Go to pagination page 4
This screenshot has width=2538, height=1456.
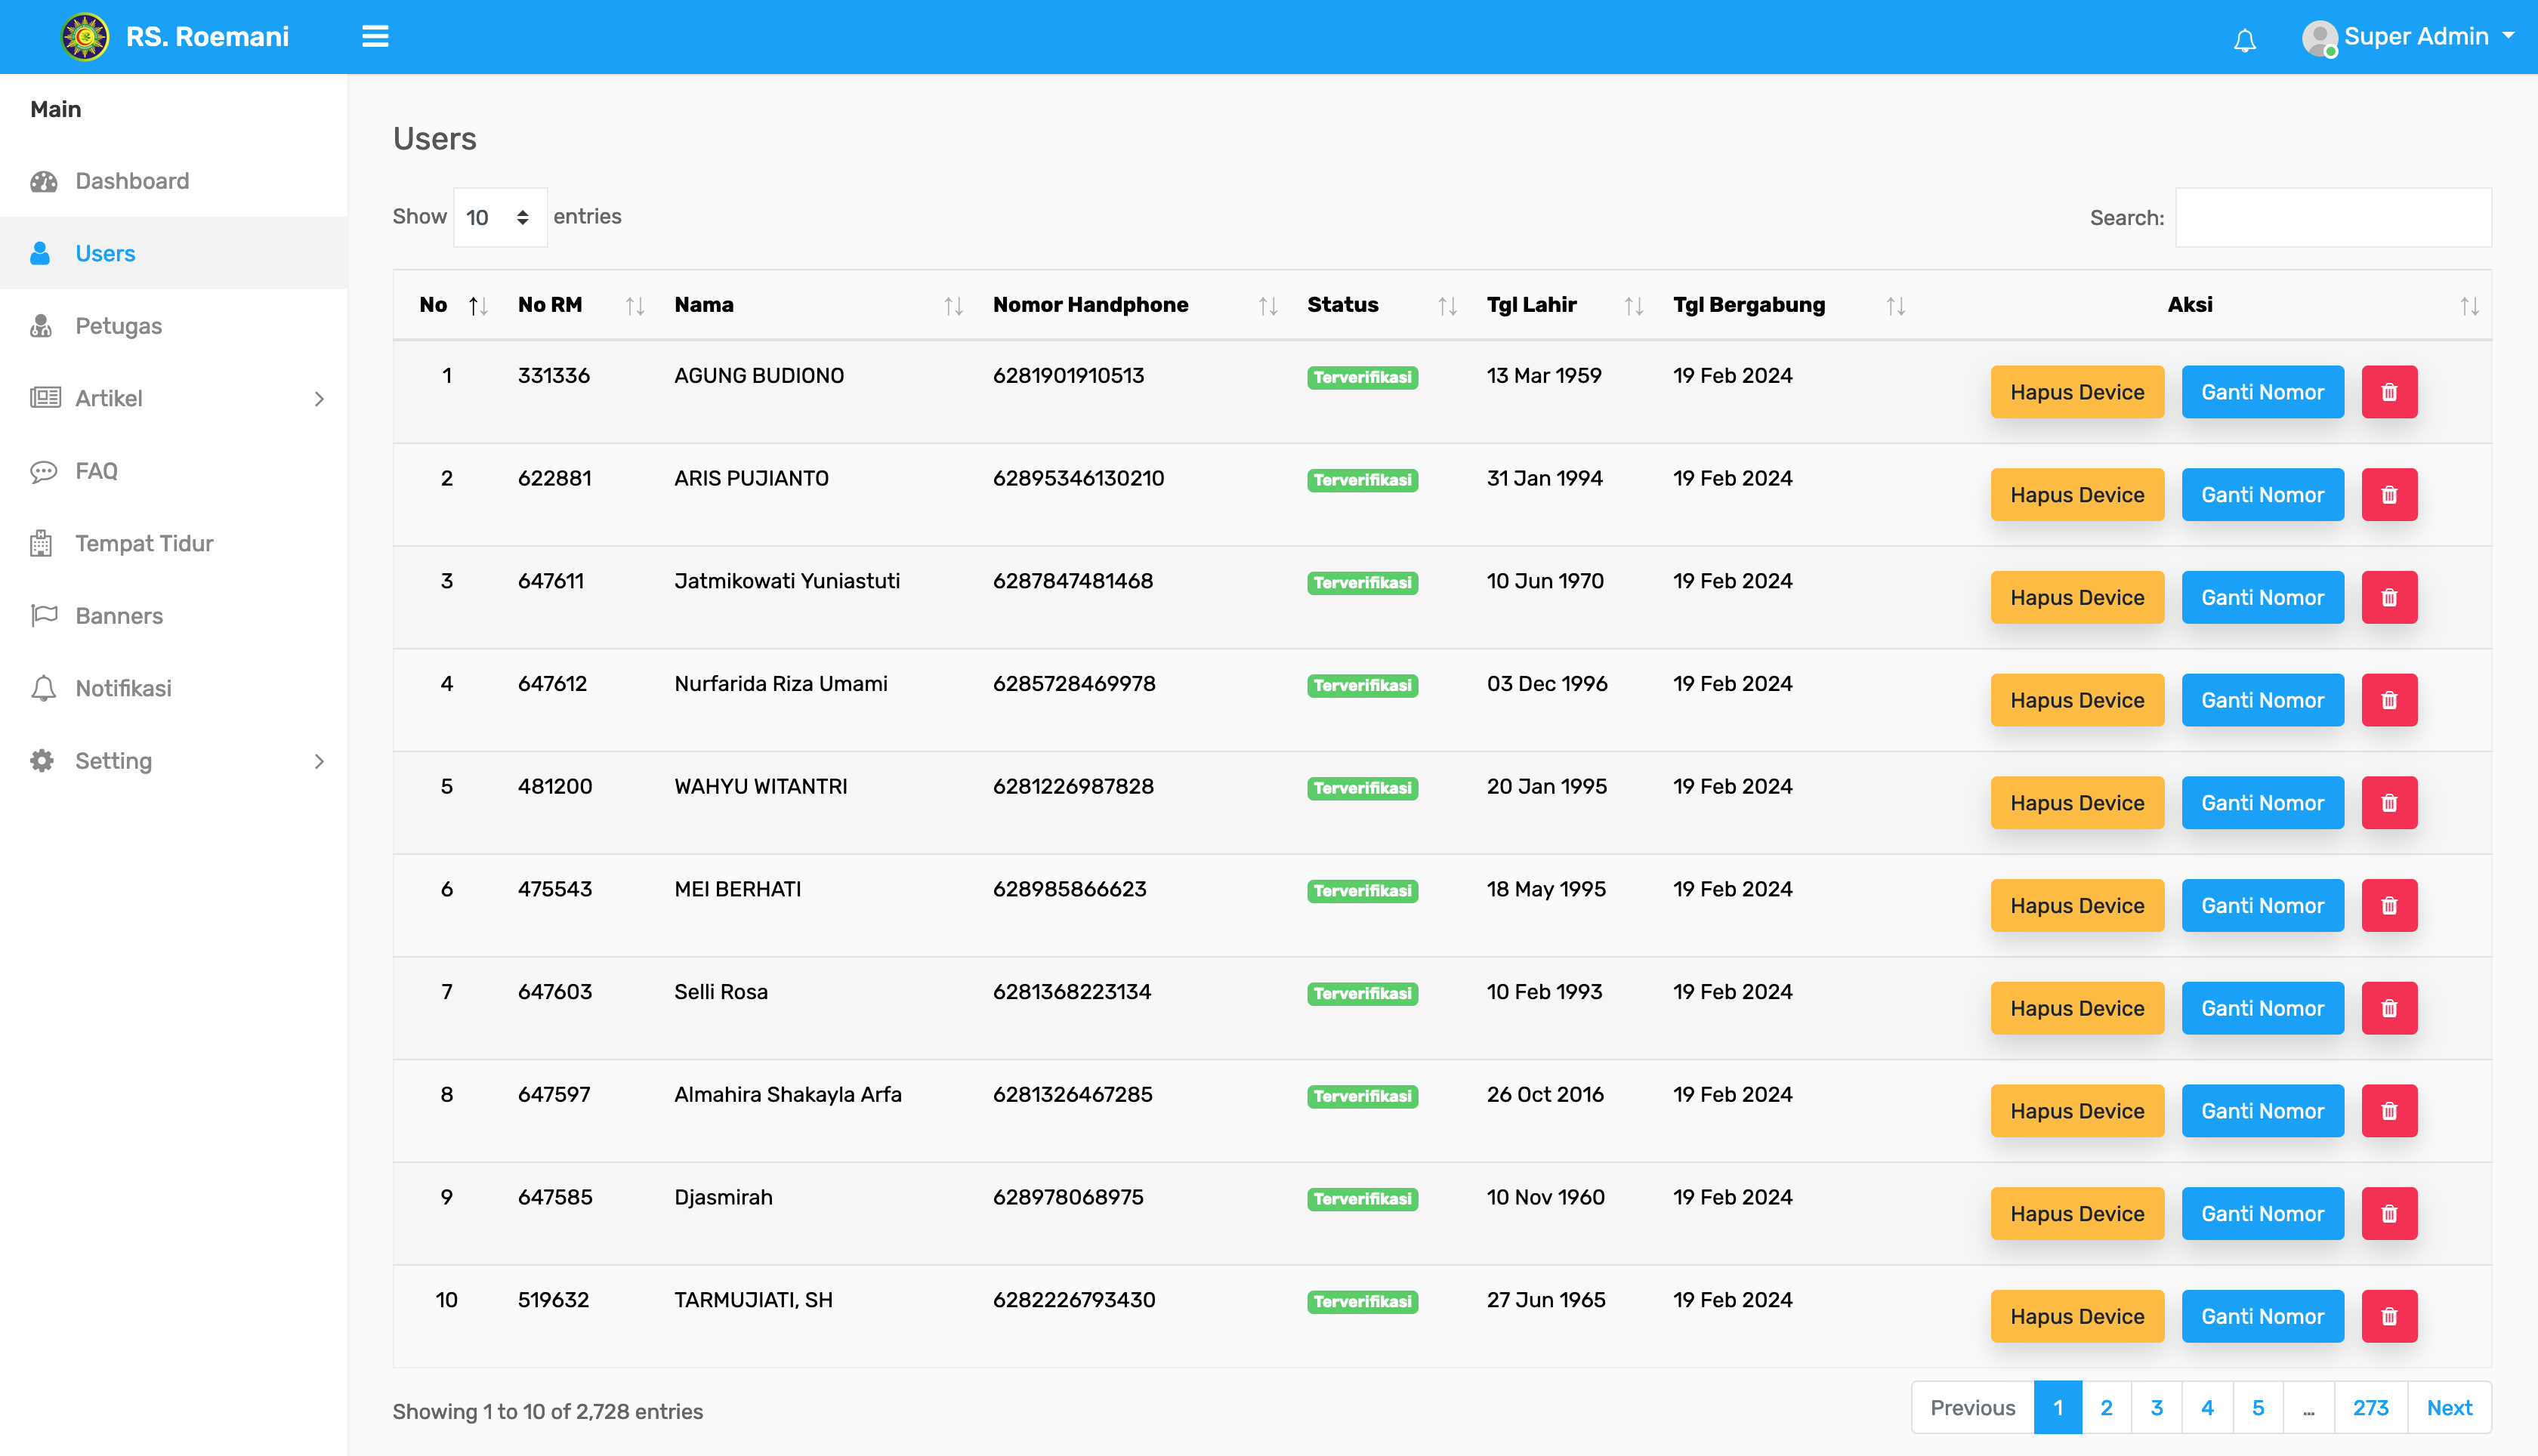coord(2207,1408)
